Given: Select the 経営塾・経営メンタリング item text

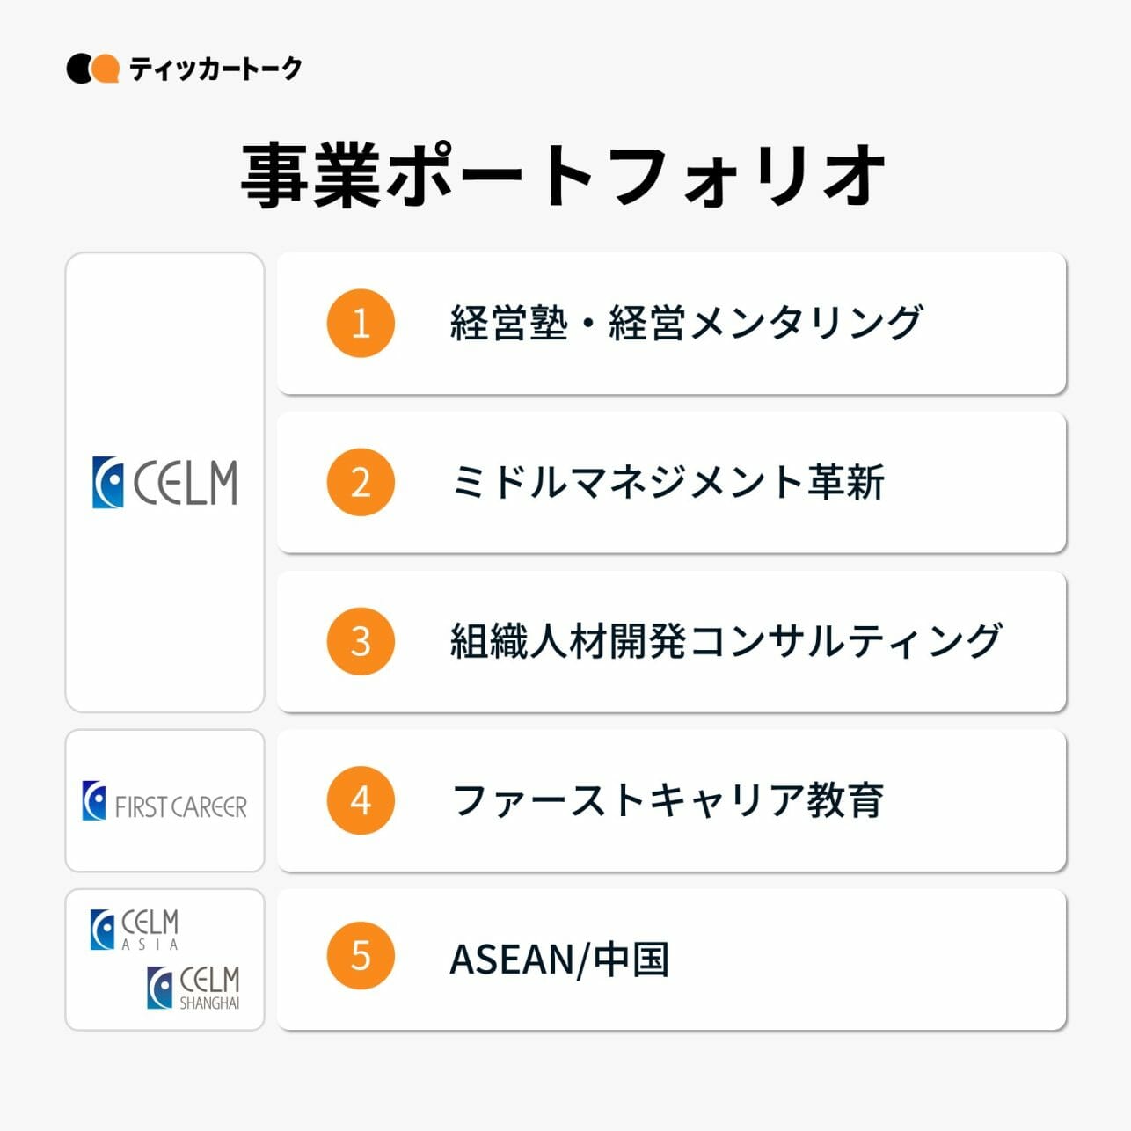Looking at the screenshot, I should point(686,323).
